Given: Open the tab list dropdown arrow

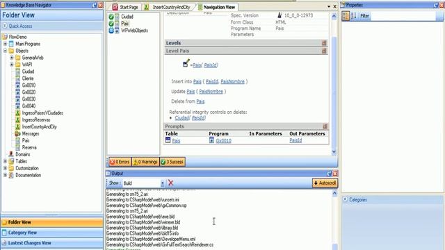Looking at the screenshot, I should (x=329, y=6).
